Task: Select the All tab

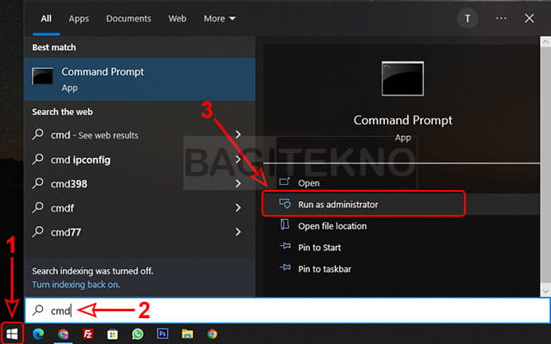Action: 46,18
